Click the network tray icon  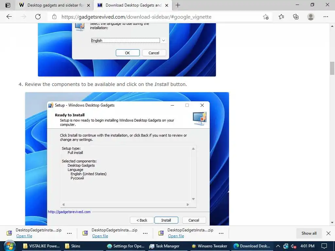286,246
